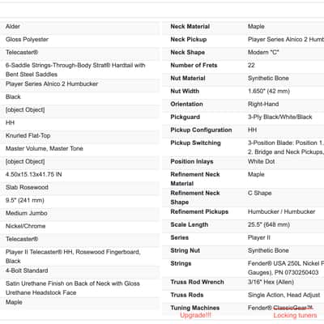Click the Pickup Switching label

point(195,143)
